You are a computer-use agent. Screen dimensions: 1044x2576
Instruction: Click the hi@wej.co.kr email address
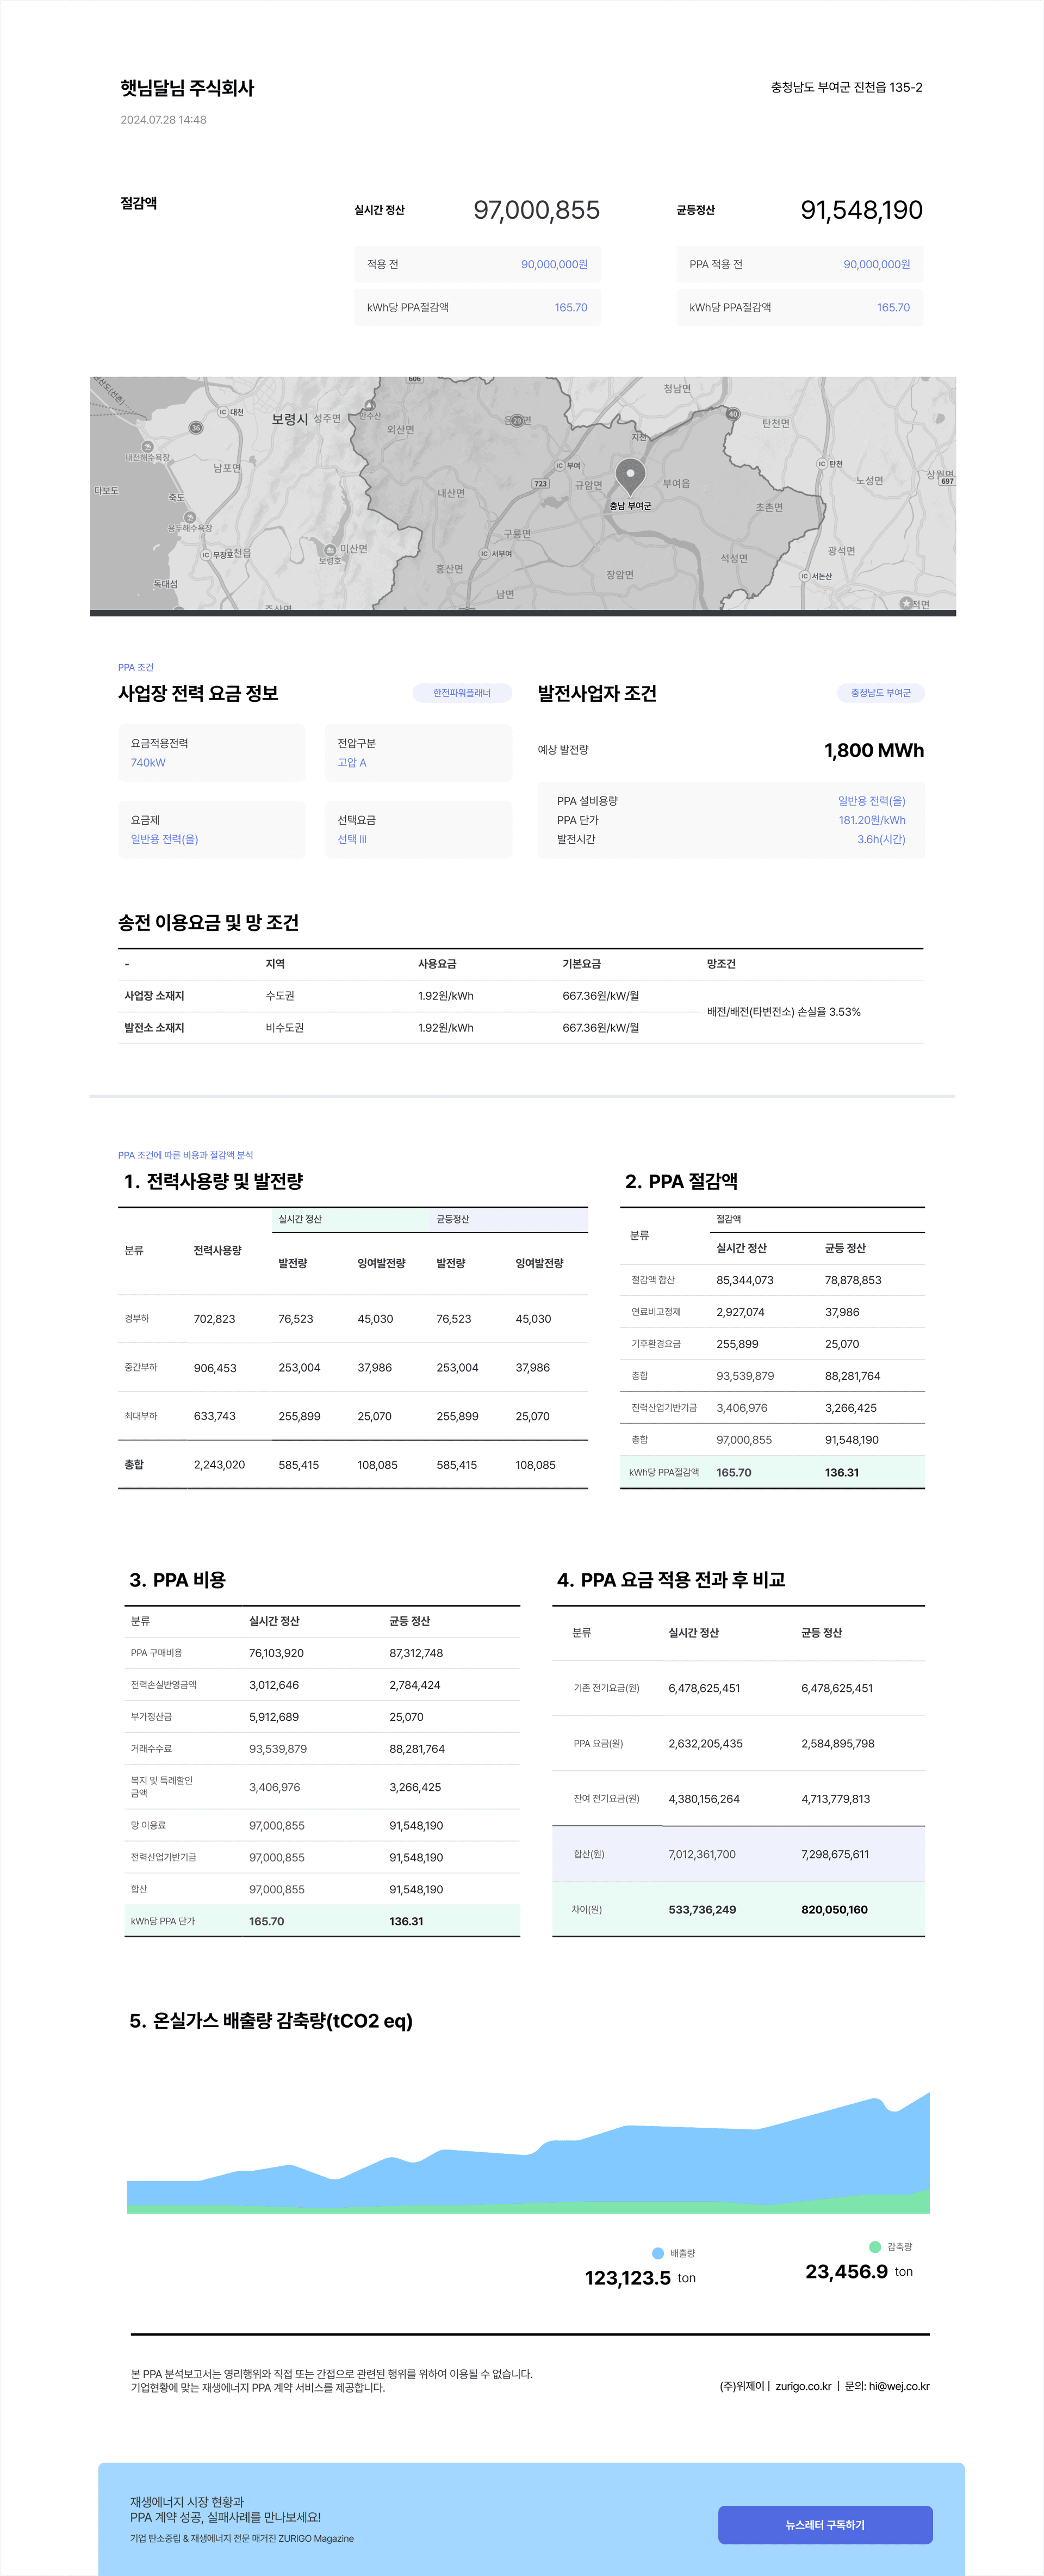click(x=899, y=2386)
